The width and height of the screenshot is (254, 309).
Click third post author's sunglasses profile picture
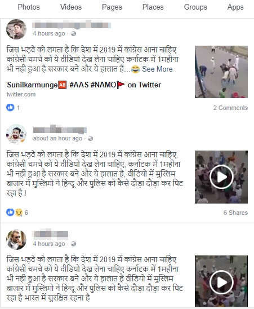(16, 240)
